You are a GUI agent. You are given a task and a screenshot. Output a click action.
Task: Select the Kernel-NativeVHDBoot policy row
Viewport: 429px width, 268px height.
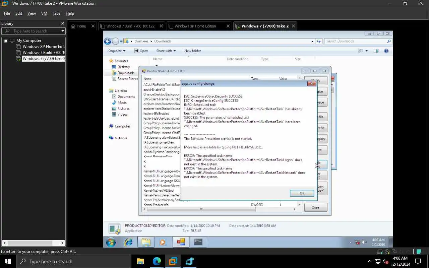pyautogui.click(x=162, y=190)
